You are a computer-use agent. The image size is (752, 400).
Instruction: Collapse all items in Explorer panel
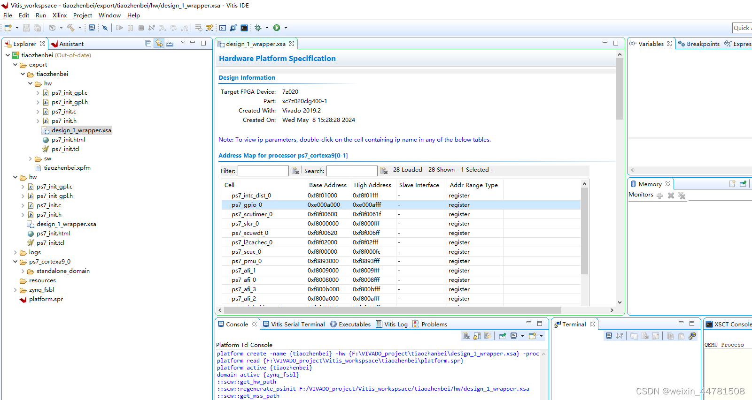148,44
